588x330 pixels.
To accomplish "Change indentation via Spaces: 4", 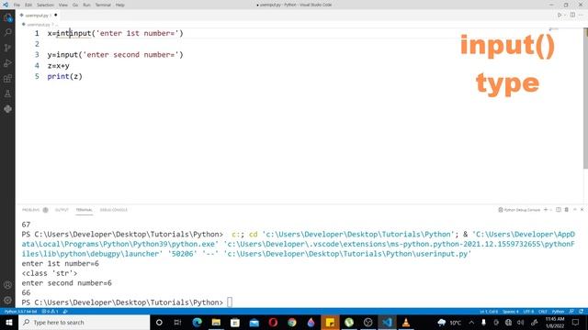I will [x=511, y=312].
